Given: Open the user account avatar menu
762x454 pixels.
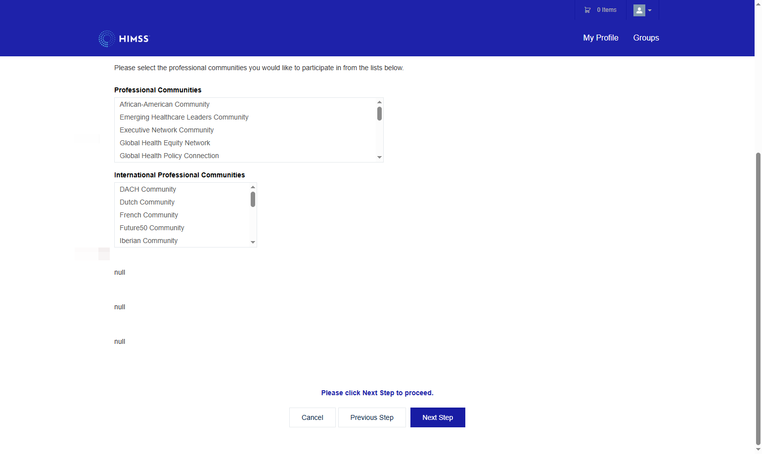Looking at the screenshot, I should pyautogui.click(x=642, y=10).
